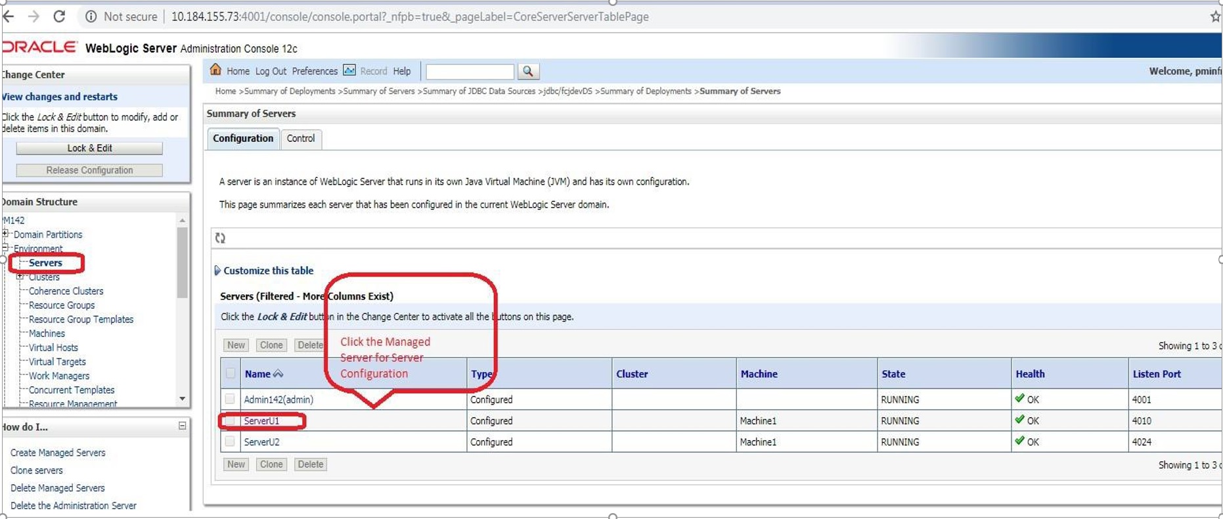Collapse the How do I panel
The width and height of the screenshot is (1223, 519).
click(183, 426)
